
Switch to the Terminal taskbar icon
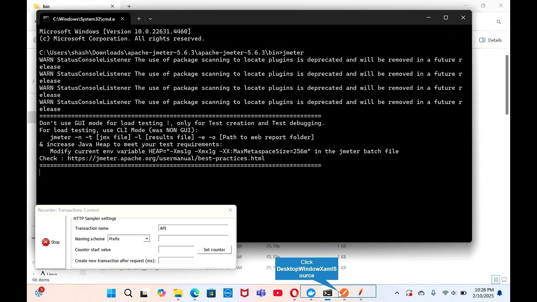pyautogui.click(x=328, y=293)
